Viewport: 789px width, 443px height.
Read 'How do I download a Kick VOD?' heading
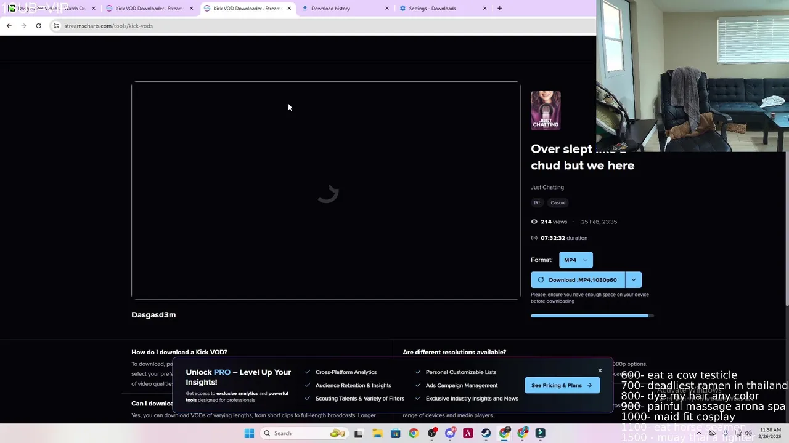click(x=179, y=353)
